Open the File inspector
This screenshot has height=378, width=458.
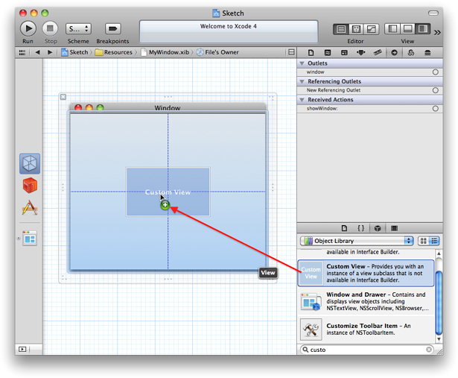click(x=311, y=53)
